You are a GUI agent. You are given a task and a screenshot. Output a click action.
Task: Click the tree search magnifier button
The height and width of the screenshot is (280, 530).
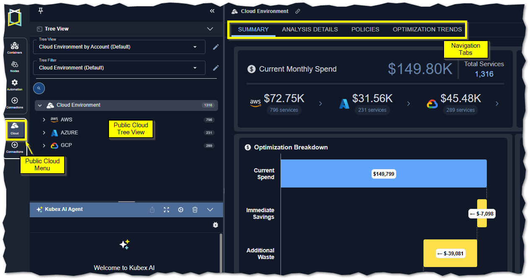point(39,88)
